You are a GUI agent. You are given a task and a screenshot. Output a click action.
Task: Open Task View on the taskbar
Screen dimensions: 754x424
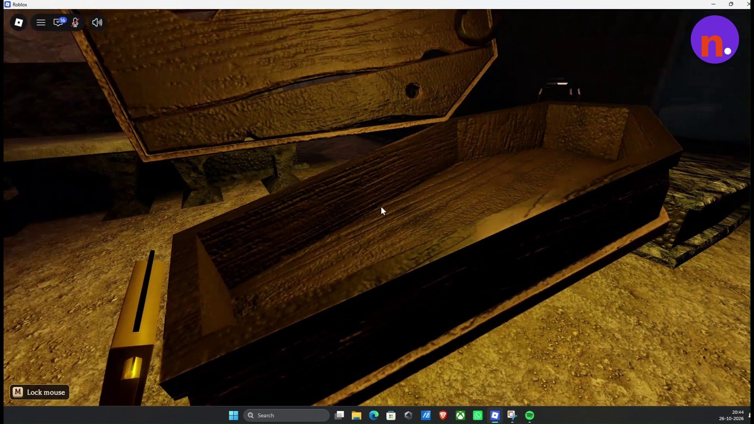(x=339, y=415)
